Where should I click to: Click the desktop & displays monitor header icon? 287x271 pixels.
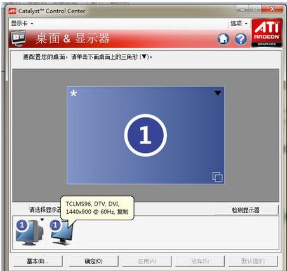coord(18,39)
